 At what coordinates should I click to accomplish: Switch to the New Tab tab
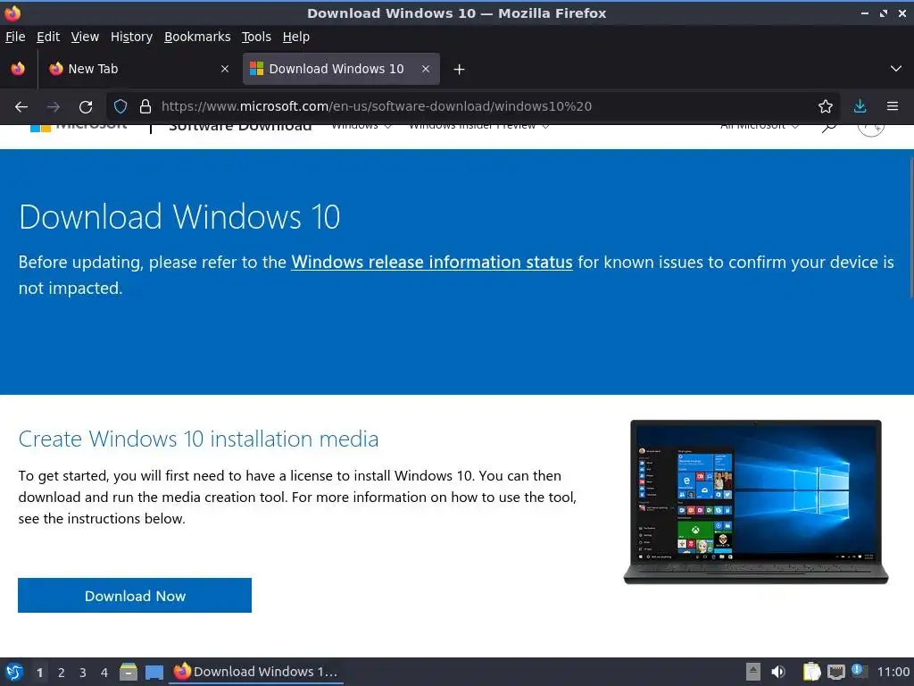click(138, 69)
